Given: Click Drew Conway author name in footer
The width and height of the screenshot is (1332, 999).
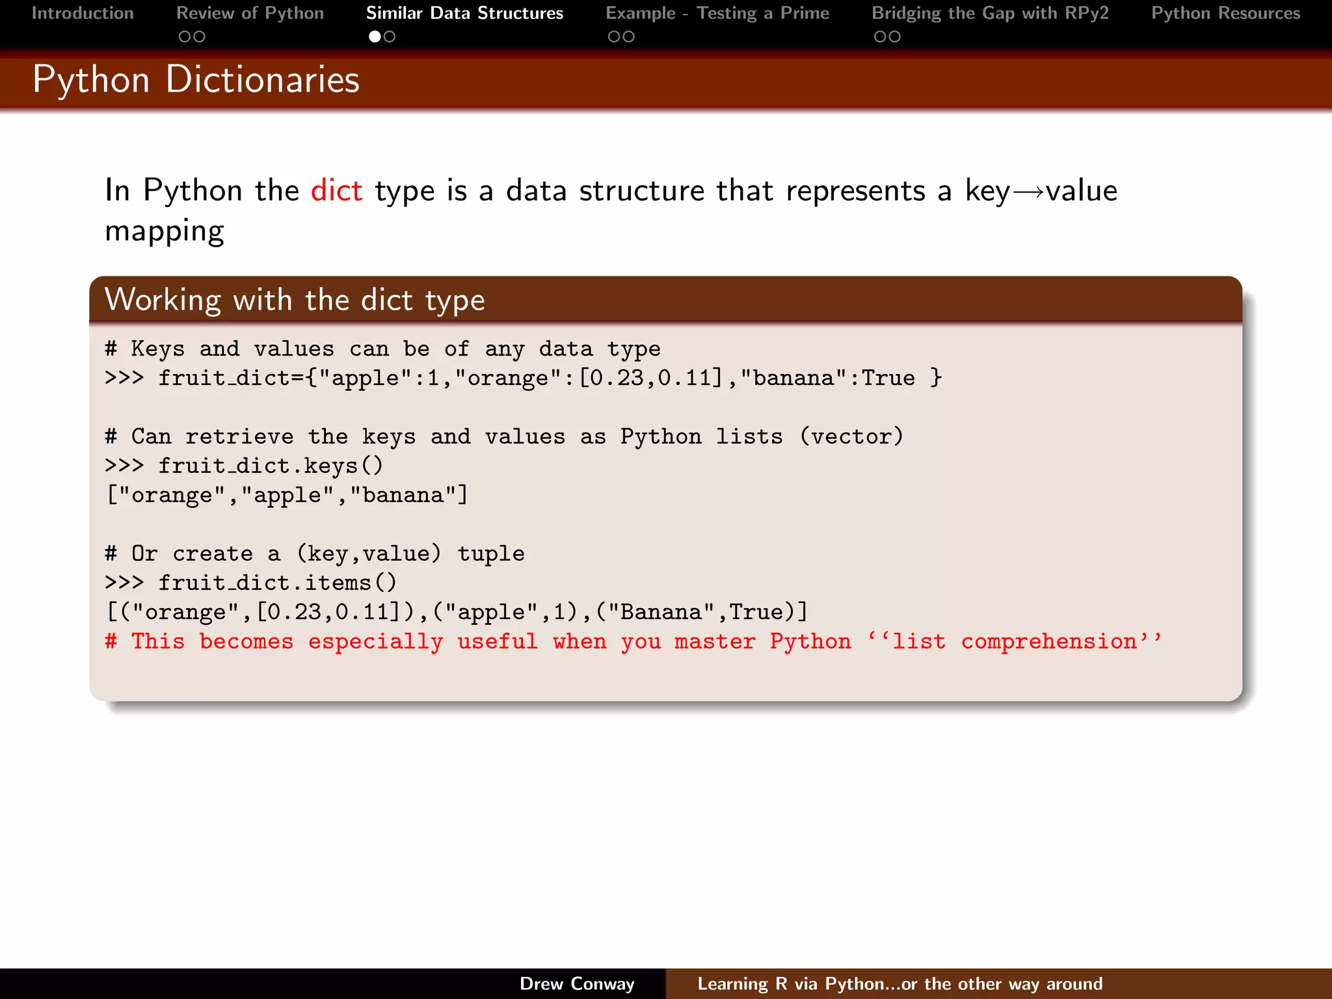Looking at the screenshot, I should pyautogui.click(x=577, y=983).
